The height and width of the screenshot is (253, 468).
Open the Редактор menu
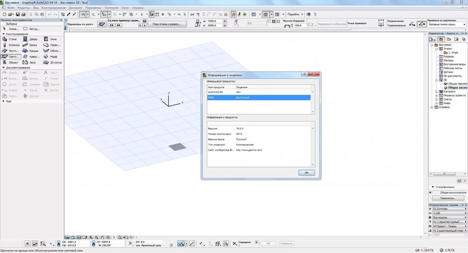tap(24, 7)
